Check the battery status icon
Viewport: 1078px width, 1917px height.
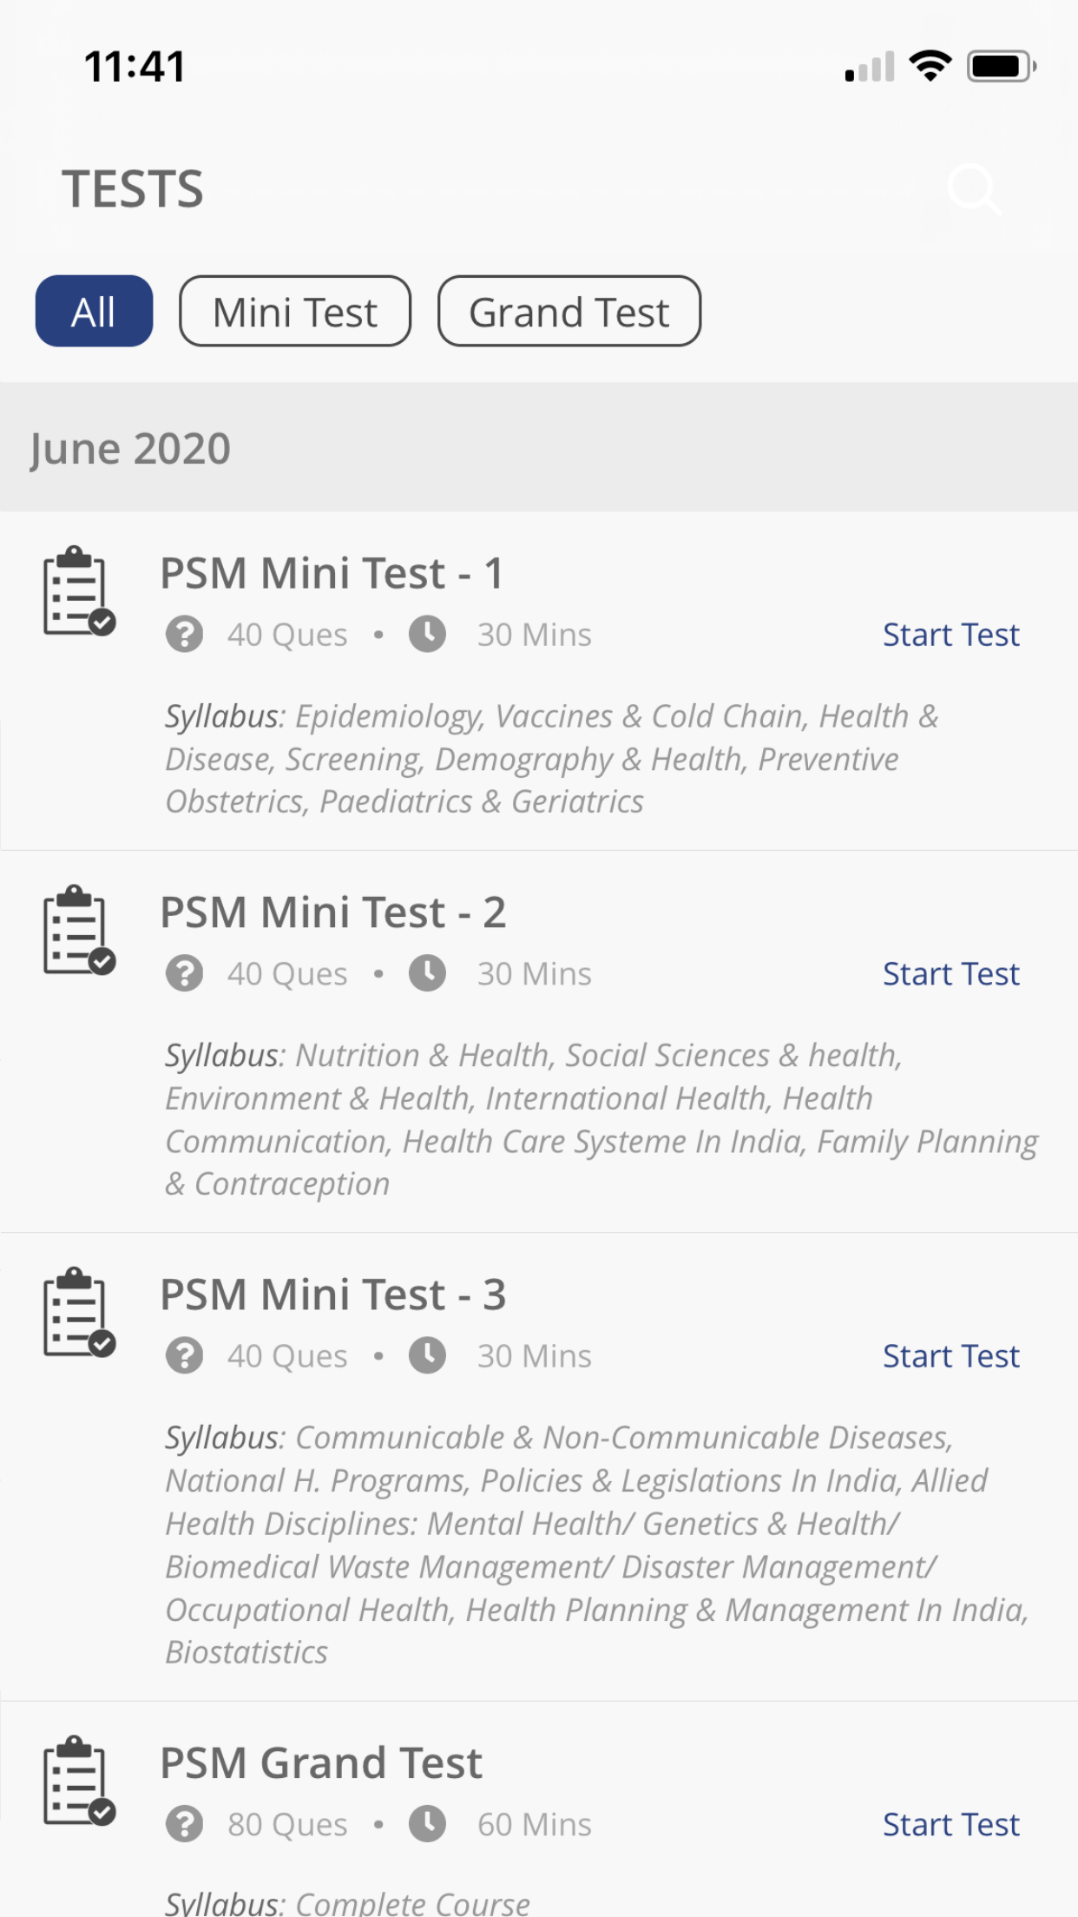pos(1002,66)
